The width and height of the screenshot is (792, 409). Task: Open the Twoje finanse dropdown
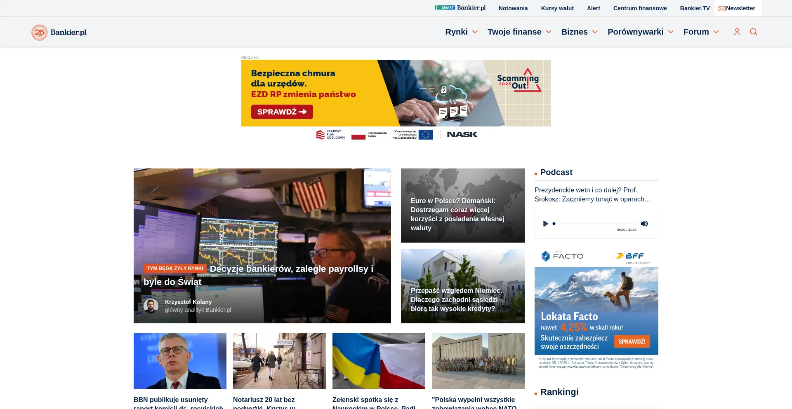519,32
